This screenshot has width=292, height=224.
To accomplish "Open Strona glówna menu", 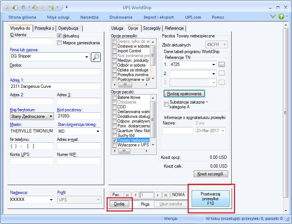I will click(22, 17).
